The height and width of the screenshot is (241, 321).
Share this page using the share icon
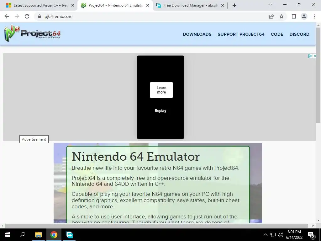271,16
